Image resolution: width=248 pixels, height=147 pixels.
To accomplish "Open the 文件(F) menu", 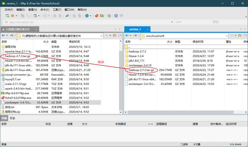I will coord(9,10).
